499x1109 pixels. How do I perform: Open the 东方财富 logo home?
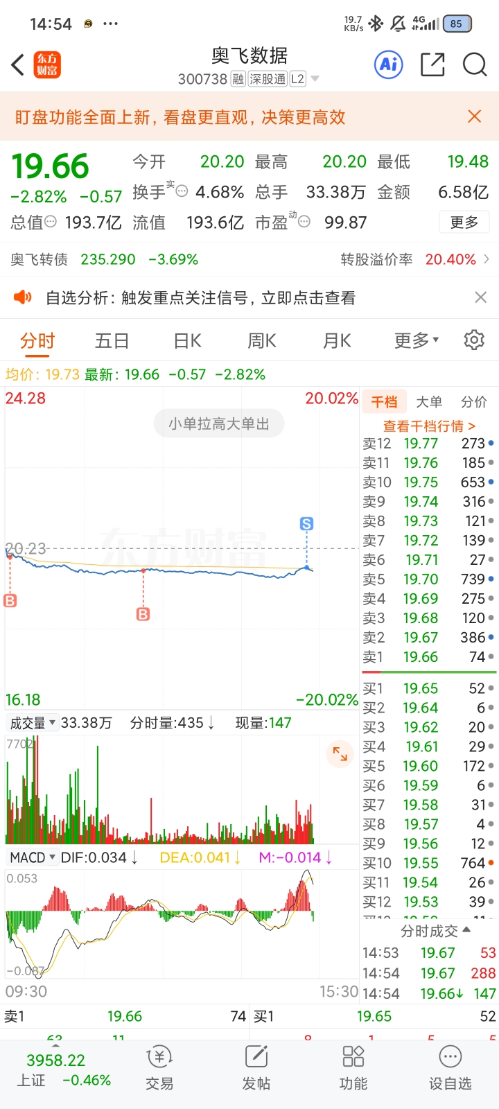click(x=48, y=65)
